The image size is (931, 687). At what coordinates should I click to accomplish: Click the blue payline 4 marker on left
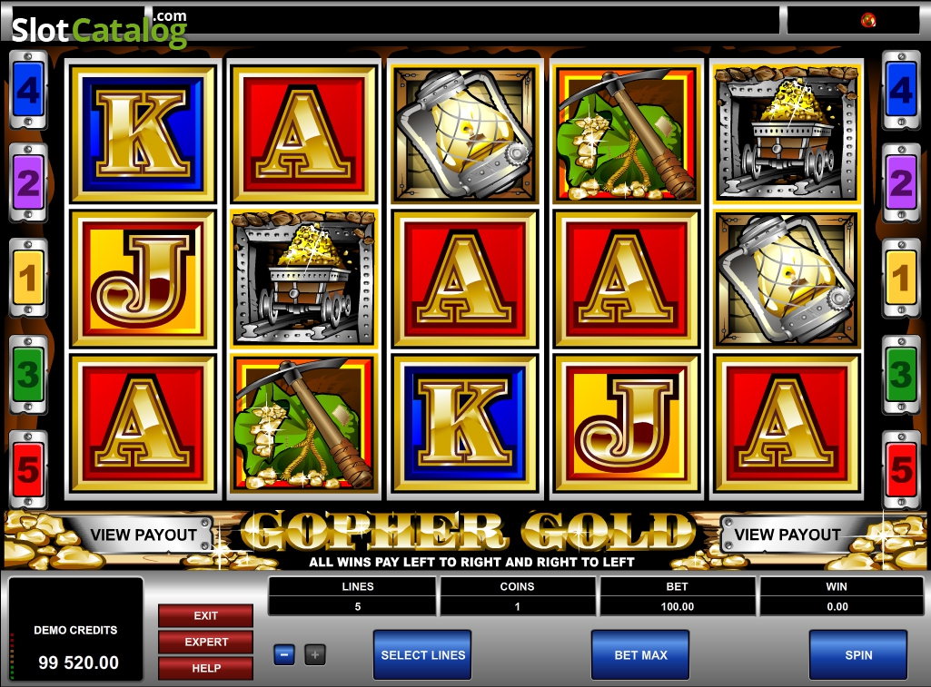pyautogui.click(x=28, y=90)
